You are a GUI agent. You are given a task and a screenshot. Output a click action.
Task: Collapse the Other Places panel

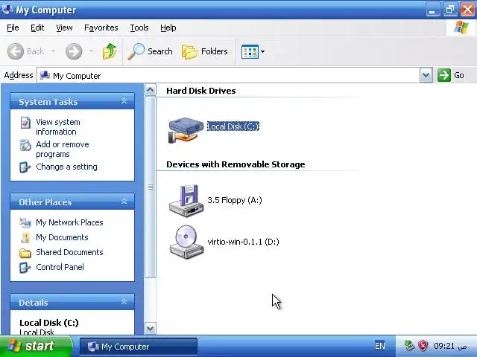tap(124, 202)
